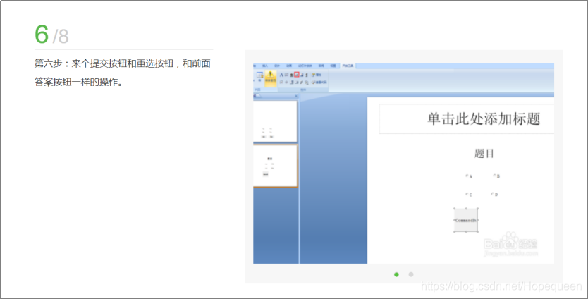Select the Toggle Button control icon
Screen dimensions: 588x299
tap(302, 83)
